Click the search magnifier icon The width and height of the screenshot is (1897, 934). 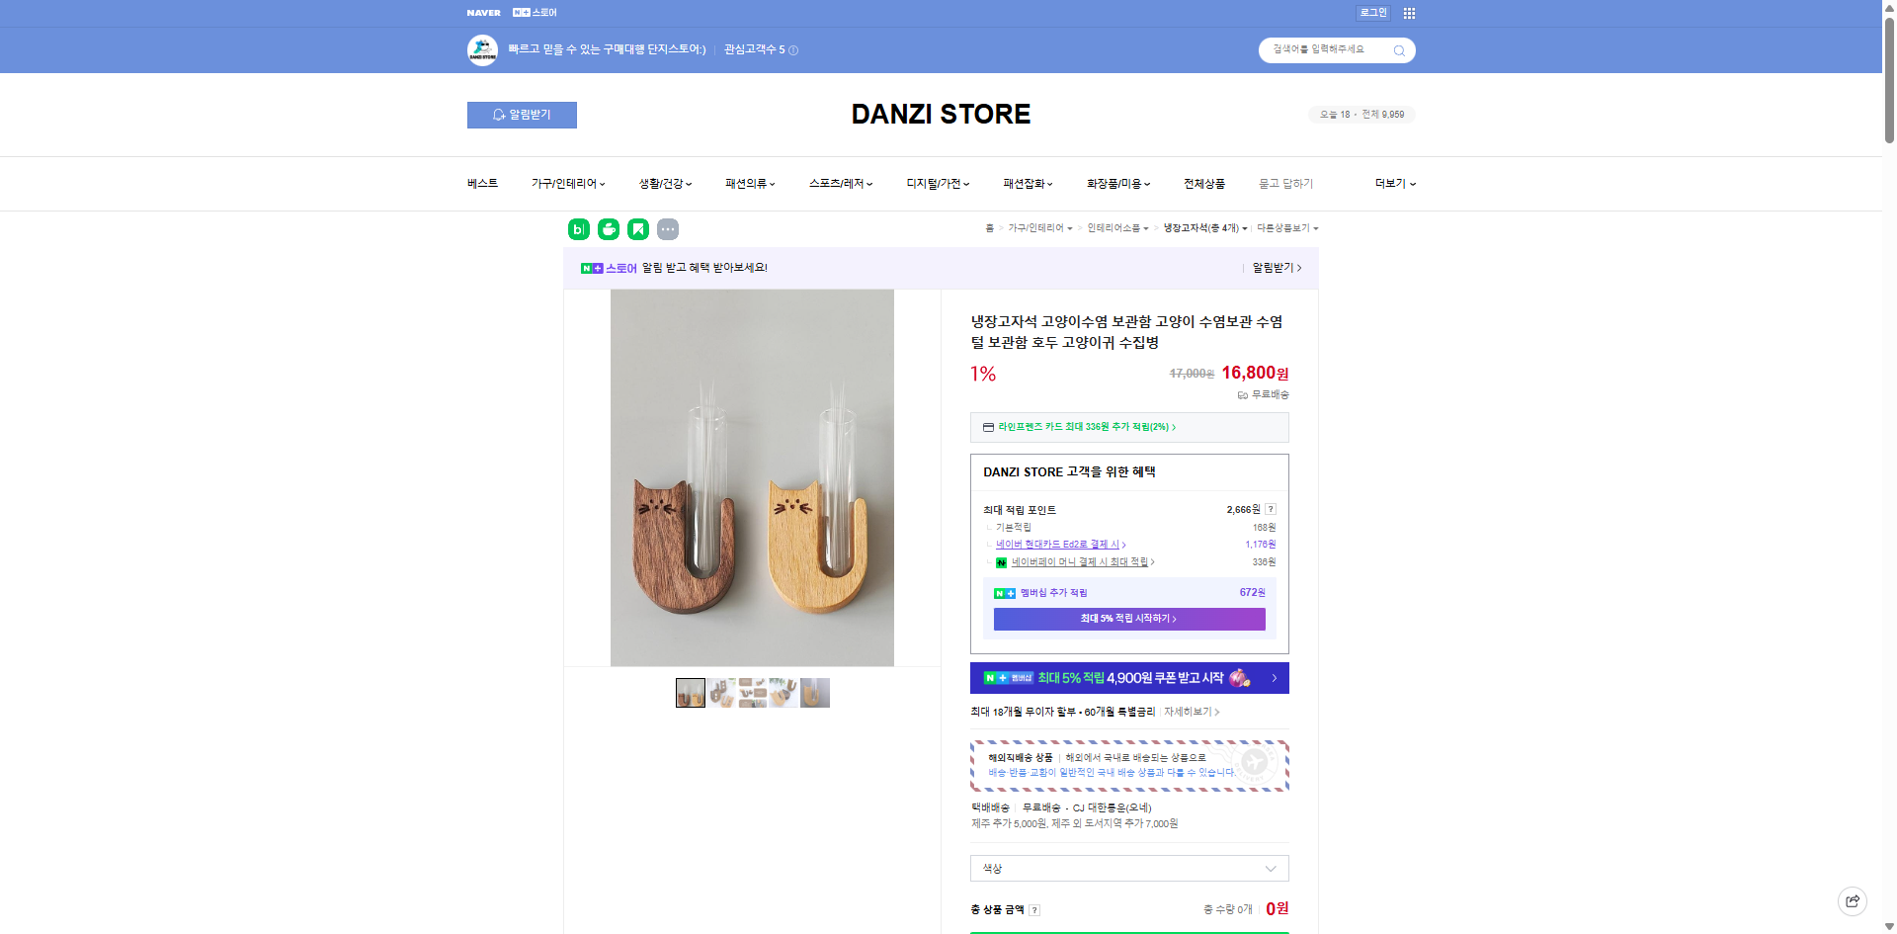pyautogui.click(x=1397, y=50)
